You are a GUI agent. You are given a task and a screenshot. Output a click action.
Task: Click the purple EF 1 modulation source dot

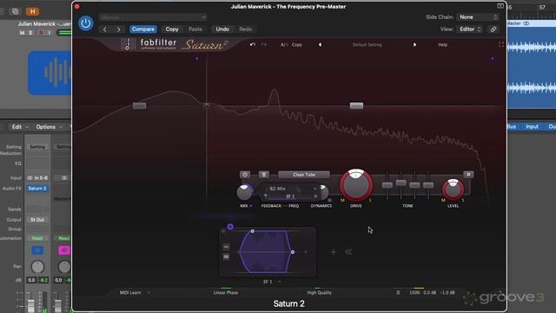(230, 226)
